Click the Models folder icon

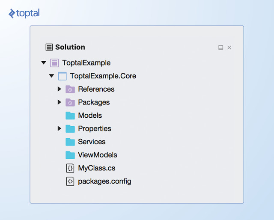click(70, 116)
